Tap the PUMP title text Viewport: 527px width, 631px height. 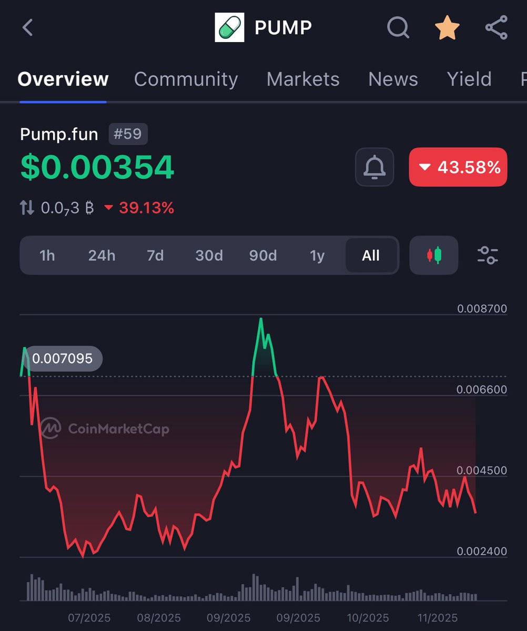coord(283,28)
